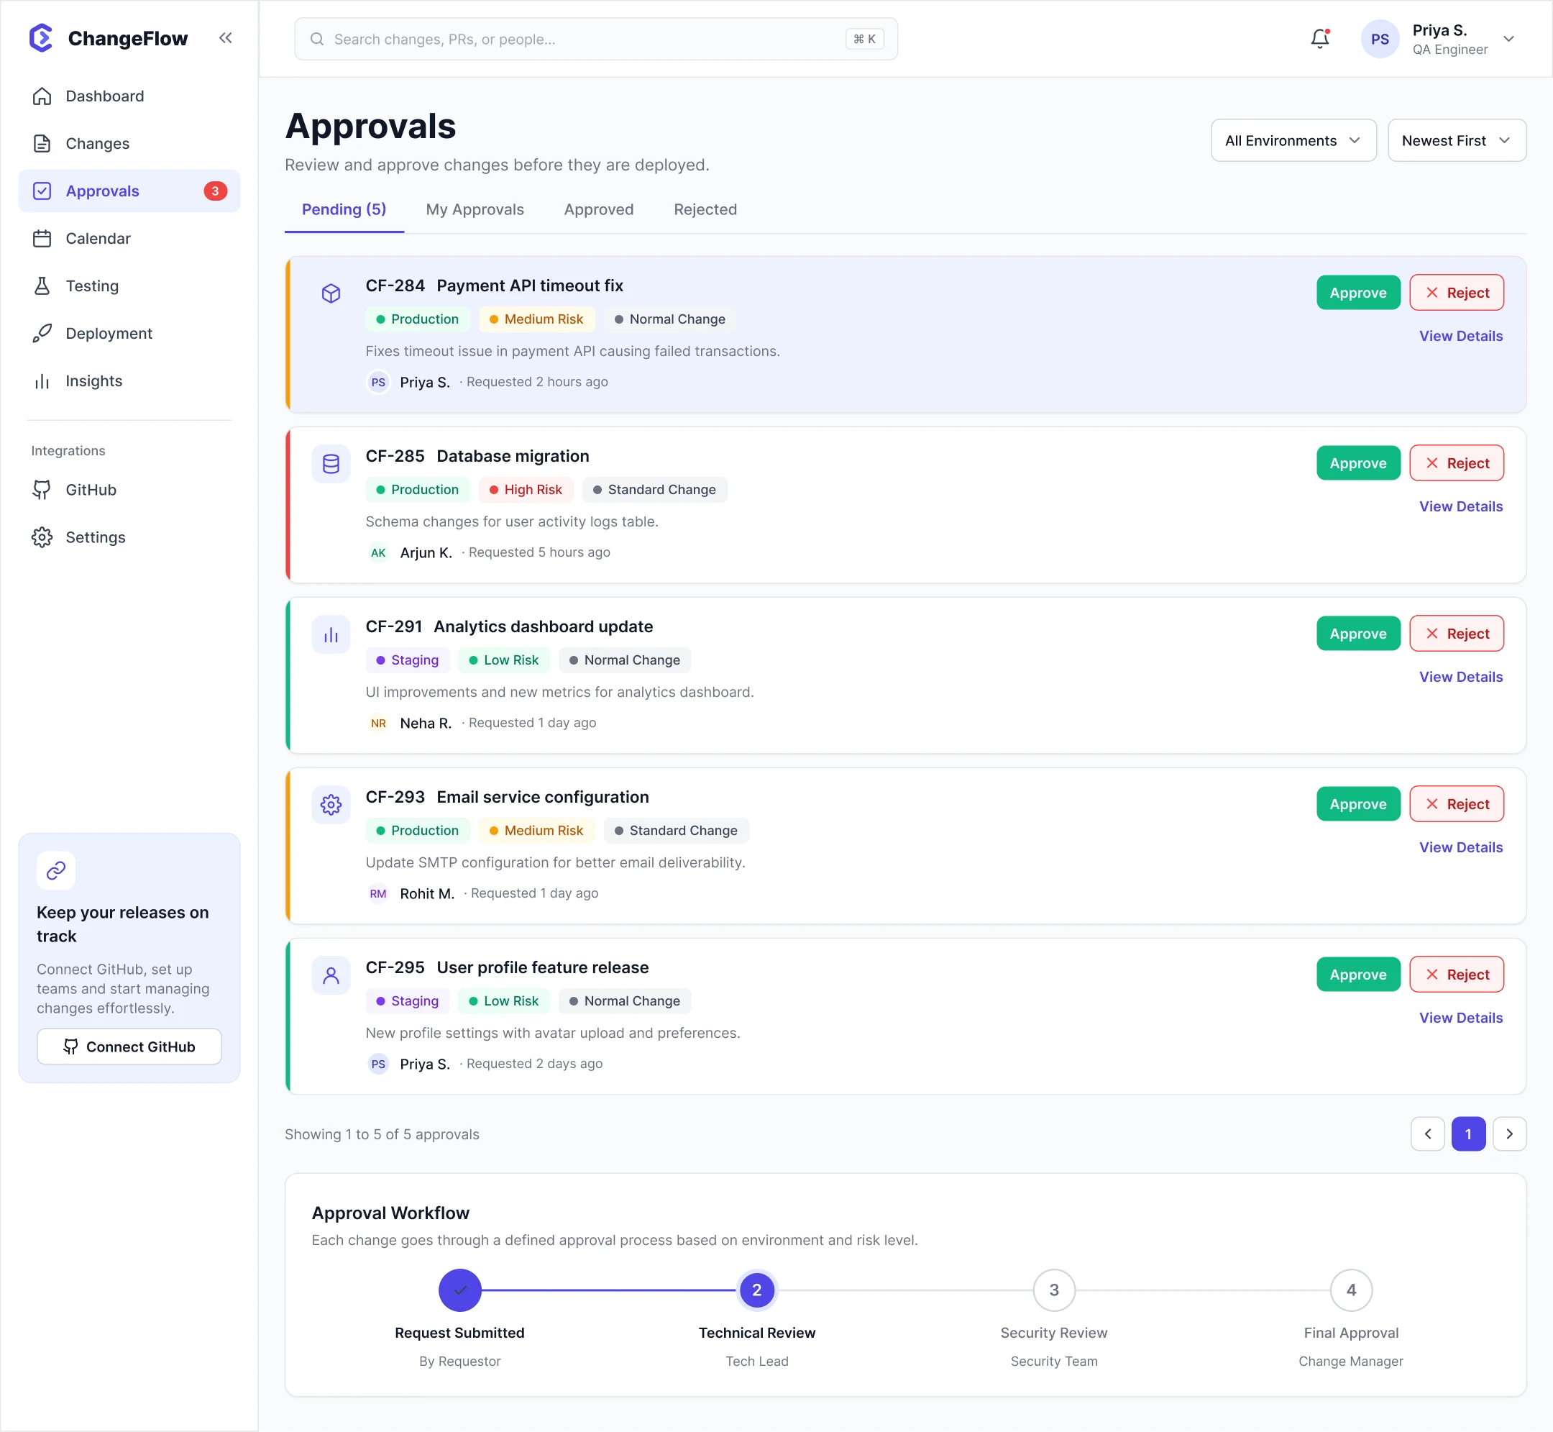Click the Dashboard home icon
This screenshot has width=1553, height=1432.
(x=42, y=96)
